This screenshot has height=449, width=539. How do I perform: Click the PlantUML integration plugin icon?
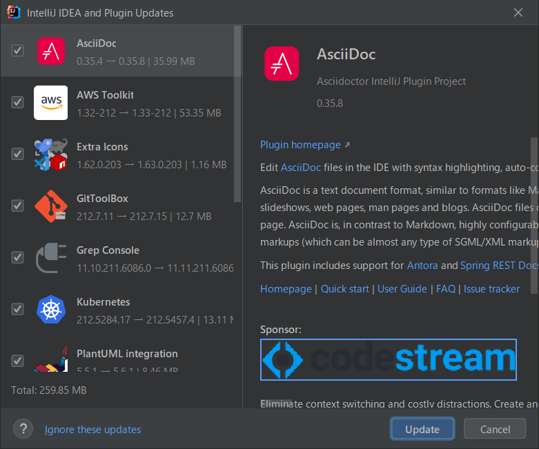tap(51, 359)
